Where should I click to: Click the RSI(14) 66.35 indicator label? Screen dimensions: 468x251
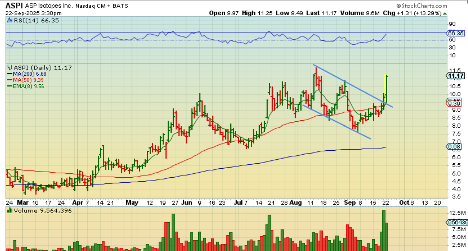click(36, 20)
